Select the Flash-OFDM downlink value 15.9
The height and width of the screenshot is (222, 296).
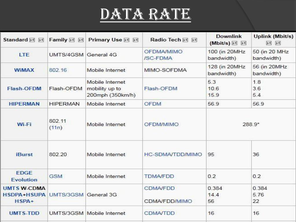click(213, 95)
